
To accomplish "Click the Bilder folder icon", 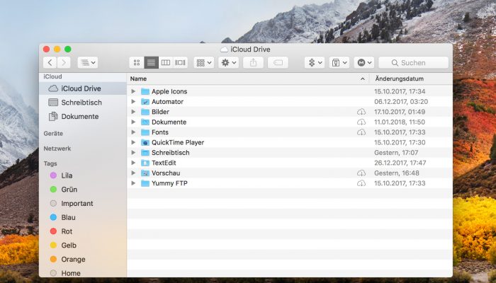I will tap(145, 112).
